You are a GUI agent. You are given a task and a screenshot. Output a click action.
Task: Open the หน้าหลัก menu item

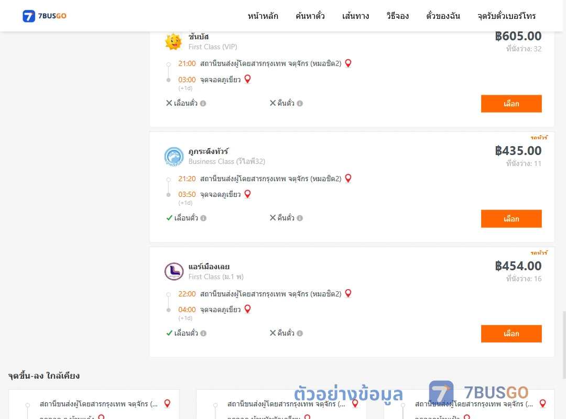tap(263, 16)
